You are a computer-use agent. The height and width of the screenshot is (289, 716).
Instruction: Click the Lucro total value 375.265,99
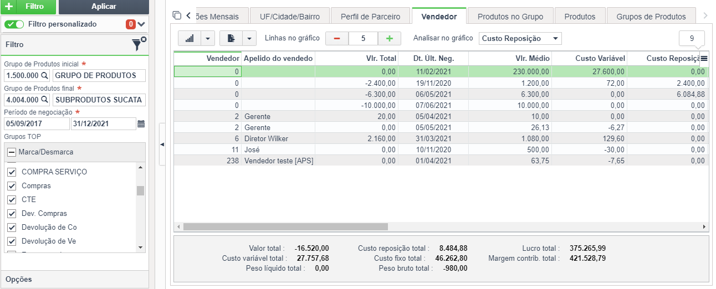pyautogui.click(x=587, y=249)
